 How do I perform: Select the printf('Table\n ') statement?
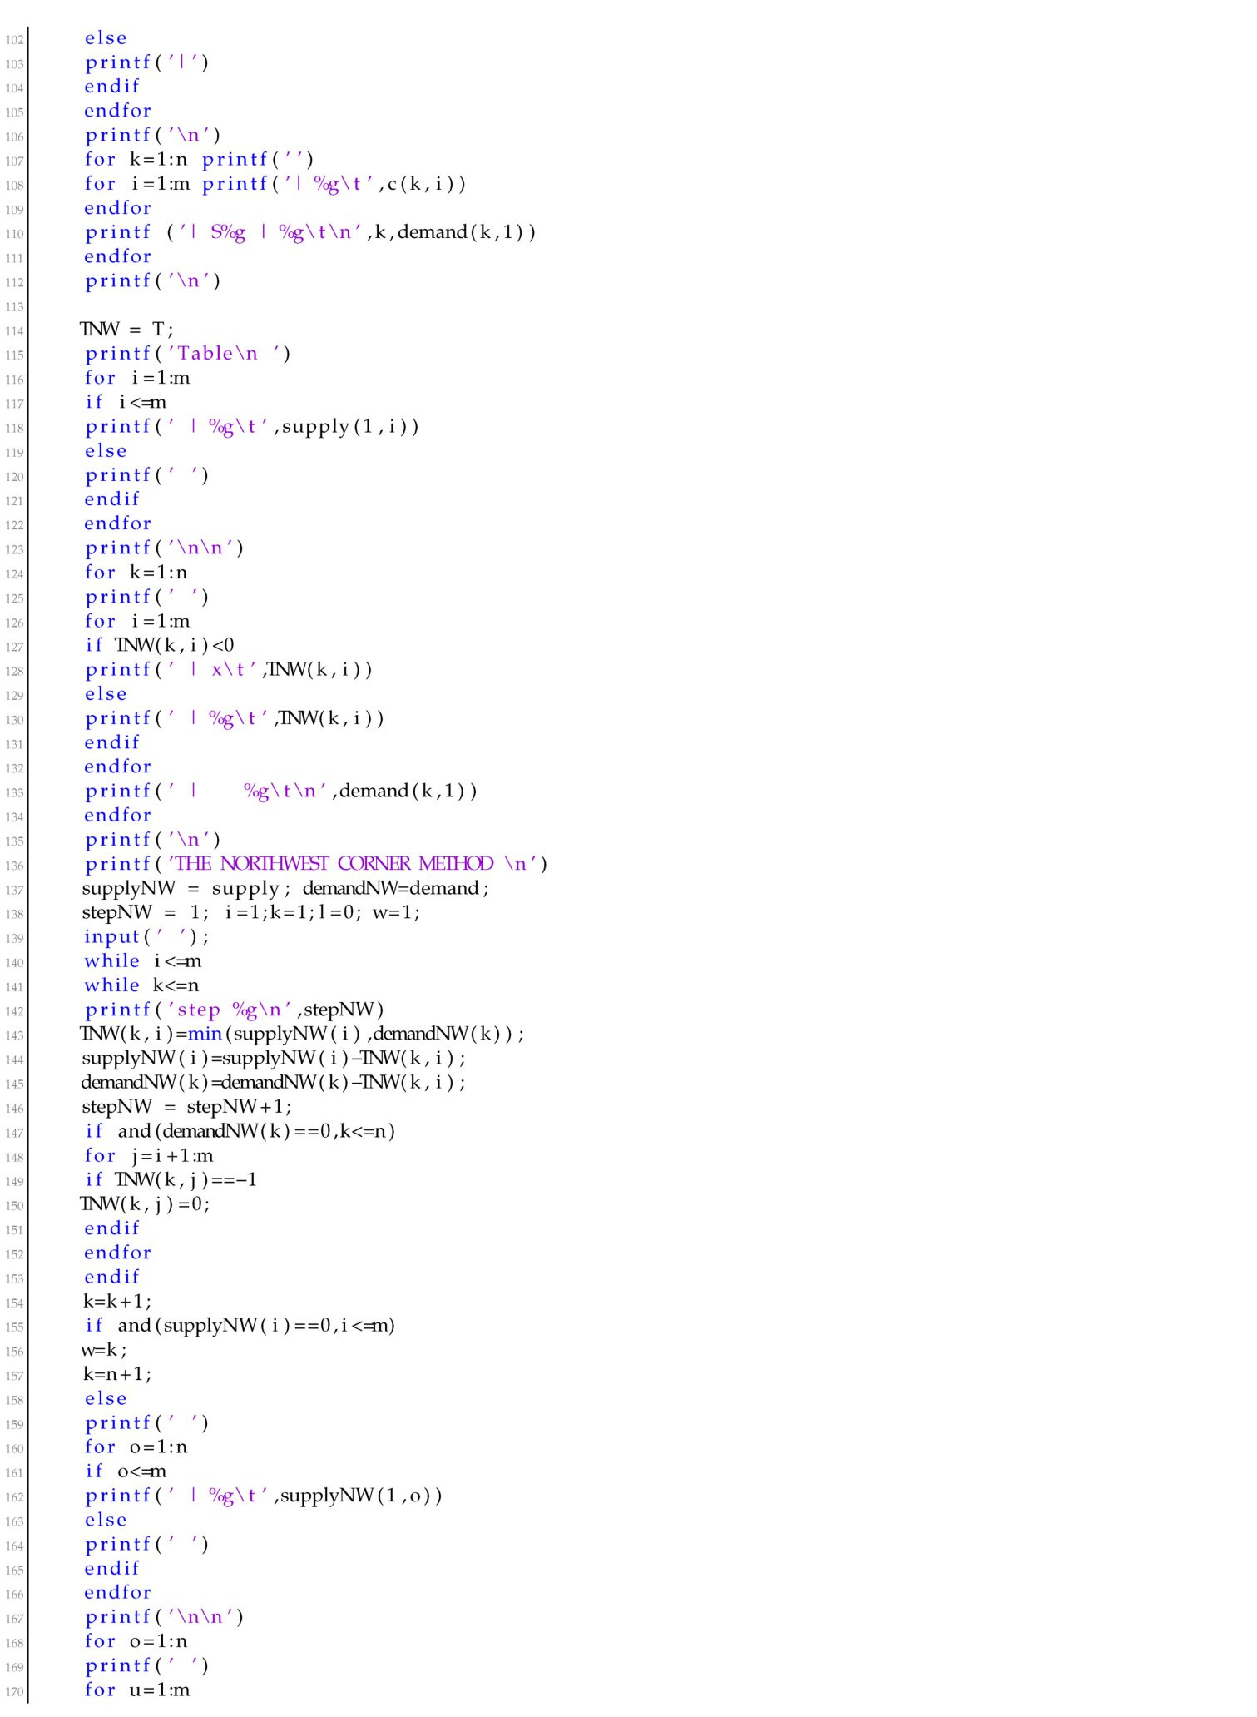tap(188, 354)
